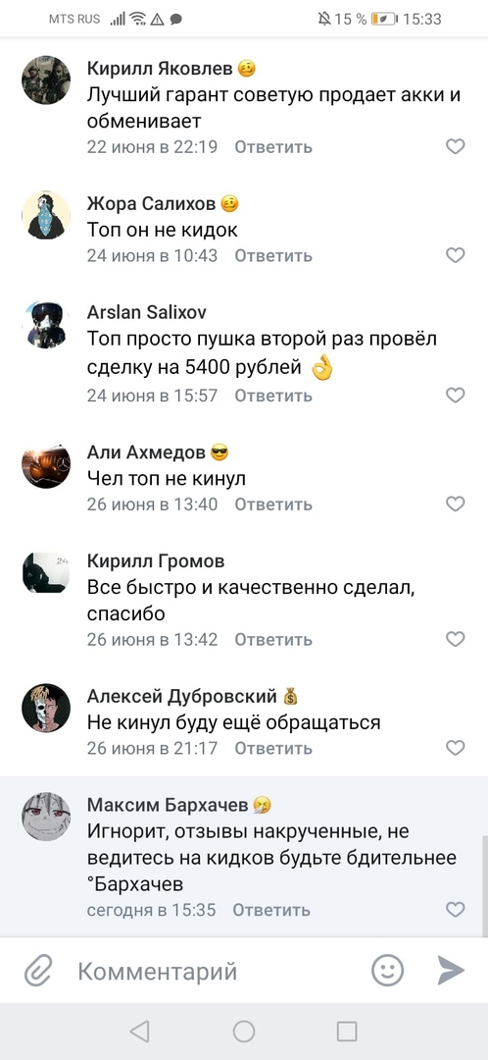
Task: Open the emoji smiley picker
Action: (x=388, y=972)
